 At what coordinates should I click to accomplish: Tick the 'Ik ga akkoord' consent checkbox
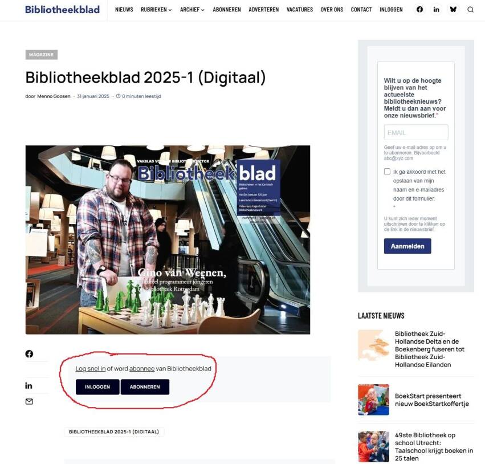pyautogui.click(x=388, y=172)
